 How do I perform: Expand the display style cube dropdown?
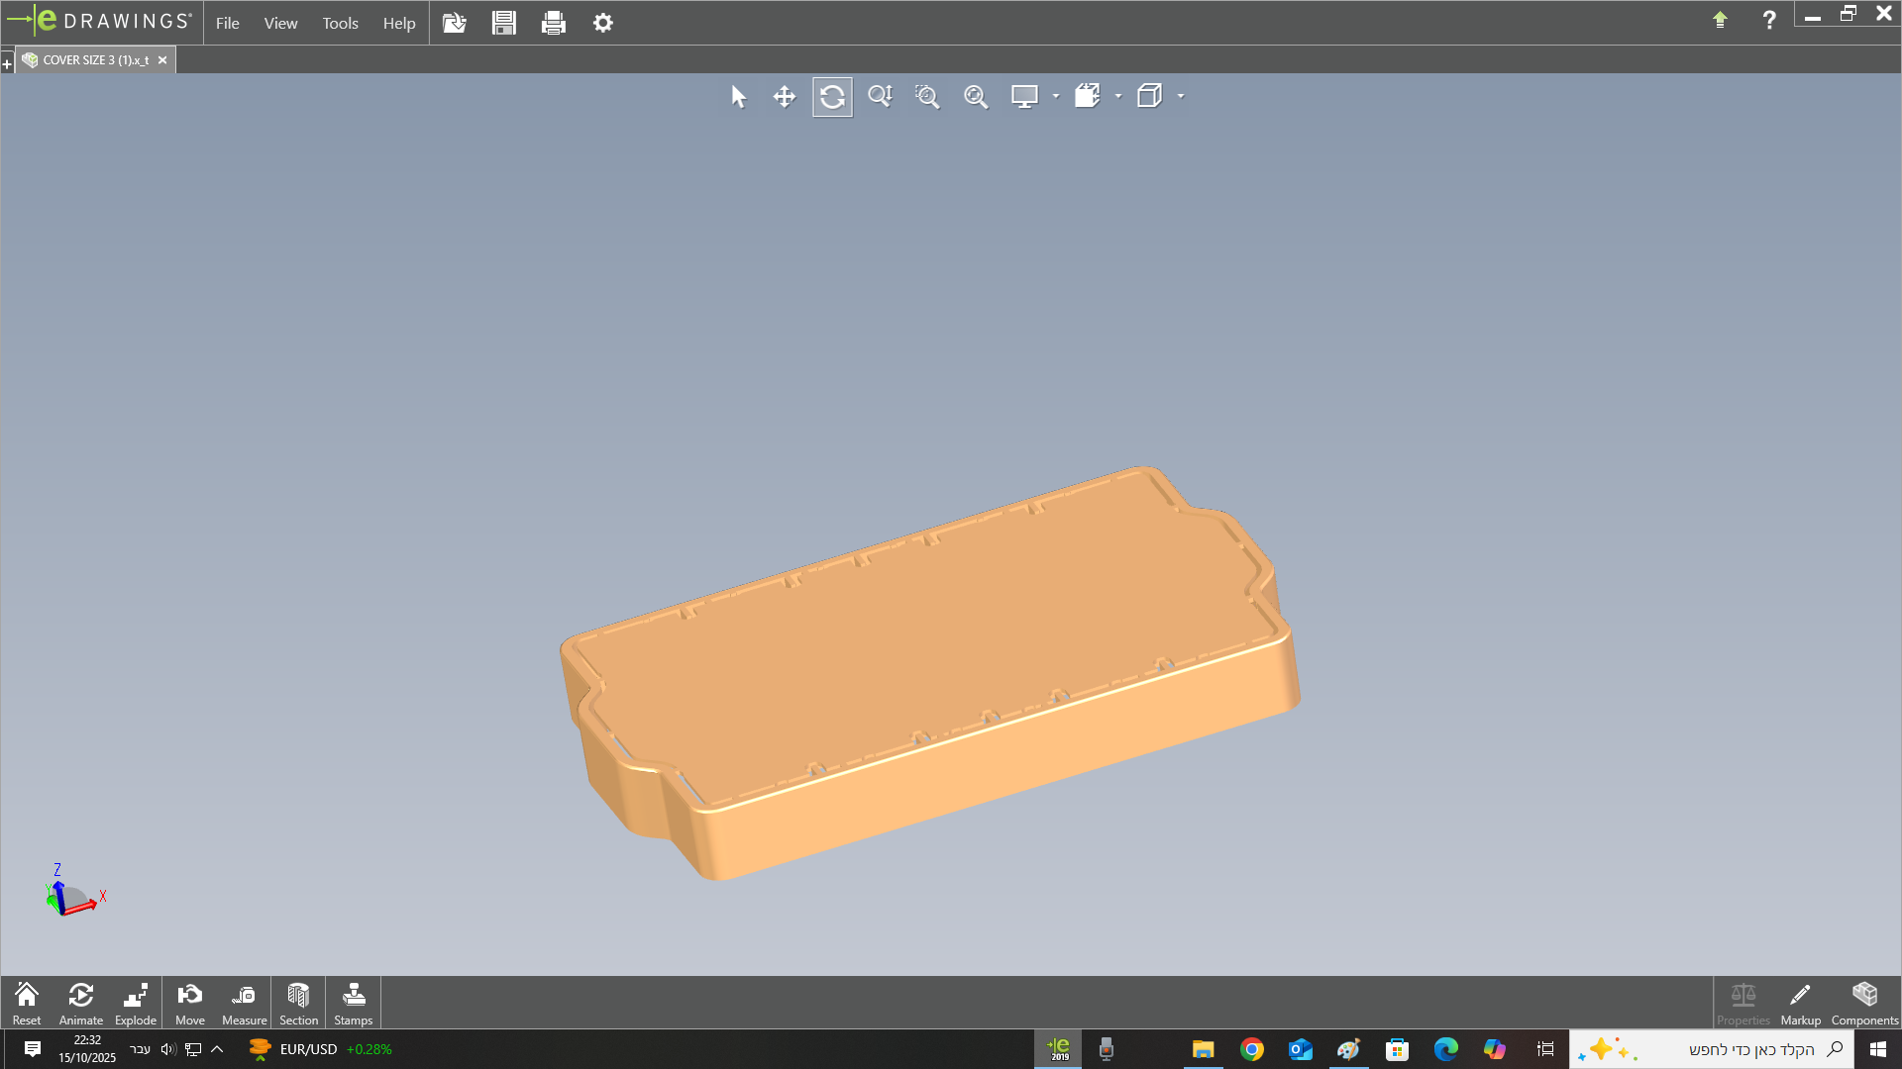pos(1181,97)
